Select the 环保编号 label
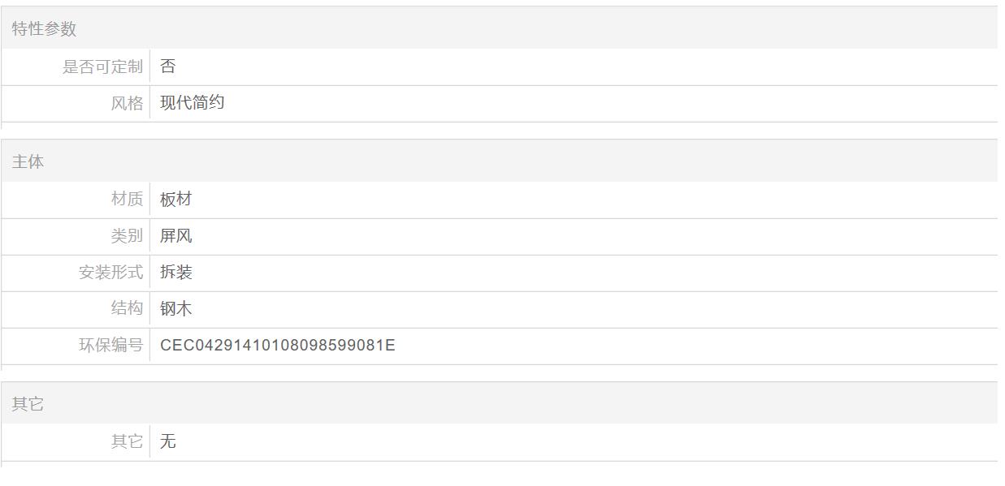The image size is (1005, 486). tap(110, 345)
